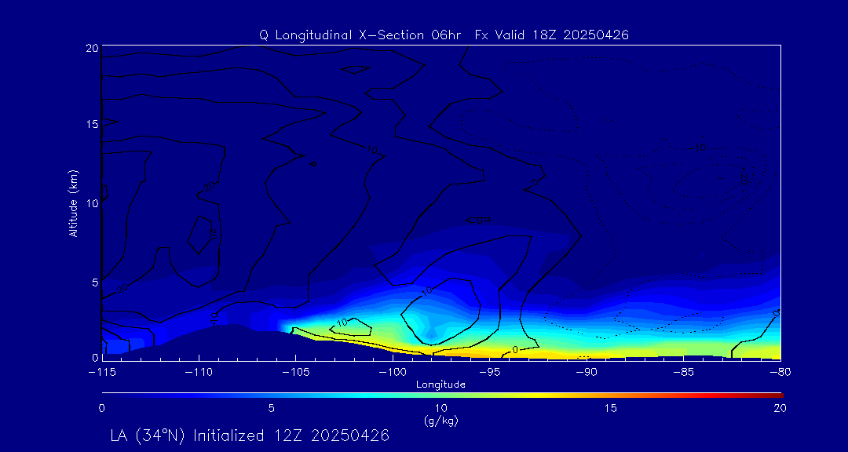Click the 15 tick on altitude axis
This screenshot has height=452, width=848.
90,124
